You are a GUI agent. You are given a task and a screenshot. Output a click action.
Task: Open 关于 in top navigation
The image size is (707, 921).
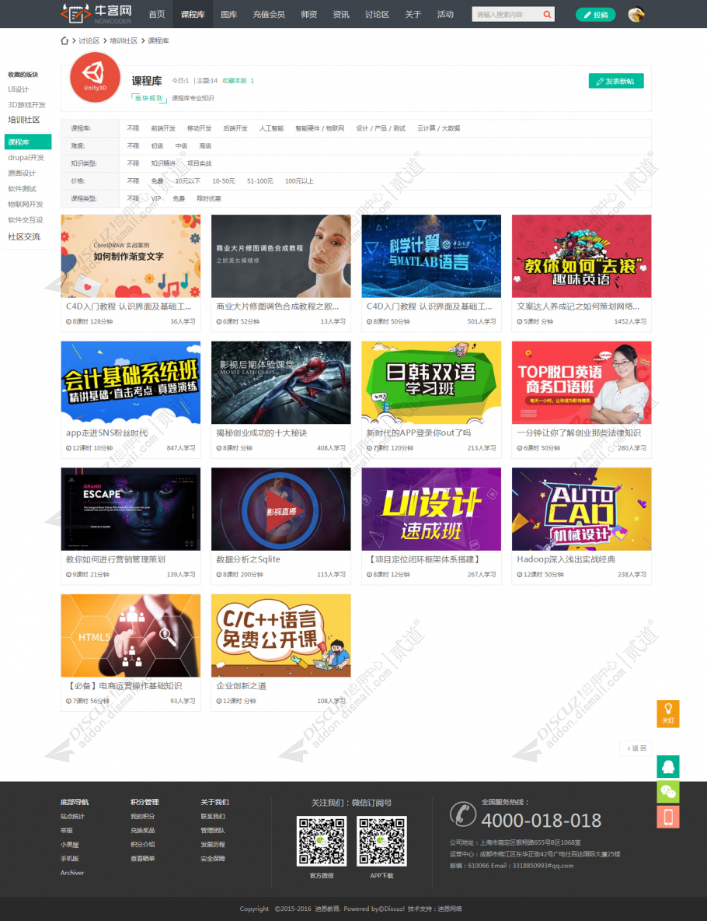point(413,14)
